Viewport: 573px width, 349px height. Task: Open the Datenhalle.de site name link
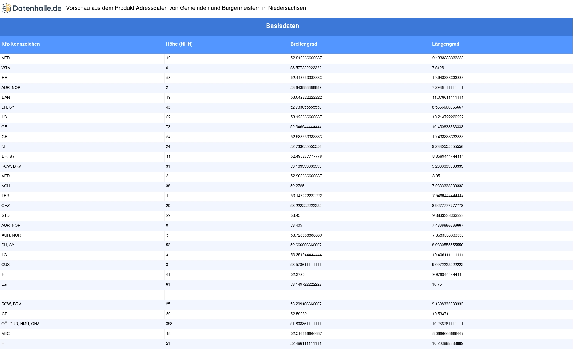pos(37,8)
